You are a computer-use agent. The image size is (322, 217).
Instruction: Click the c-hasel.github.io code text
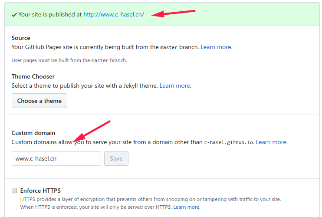pyautogui.click(x=229, y=142)
